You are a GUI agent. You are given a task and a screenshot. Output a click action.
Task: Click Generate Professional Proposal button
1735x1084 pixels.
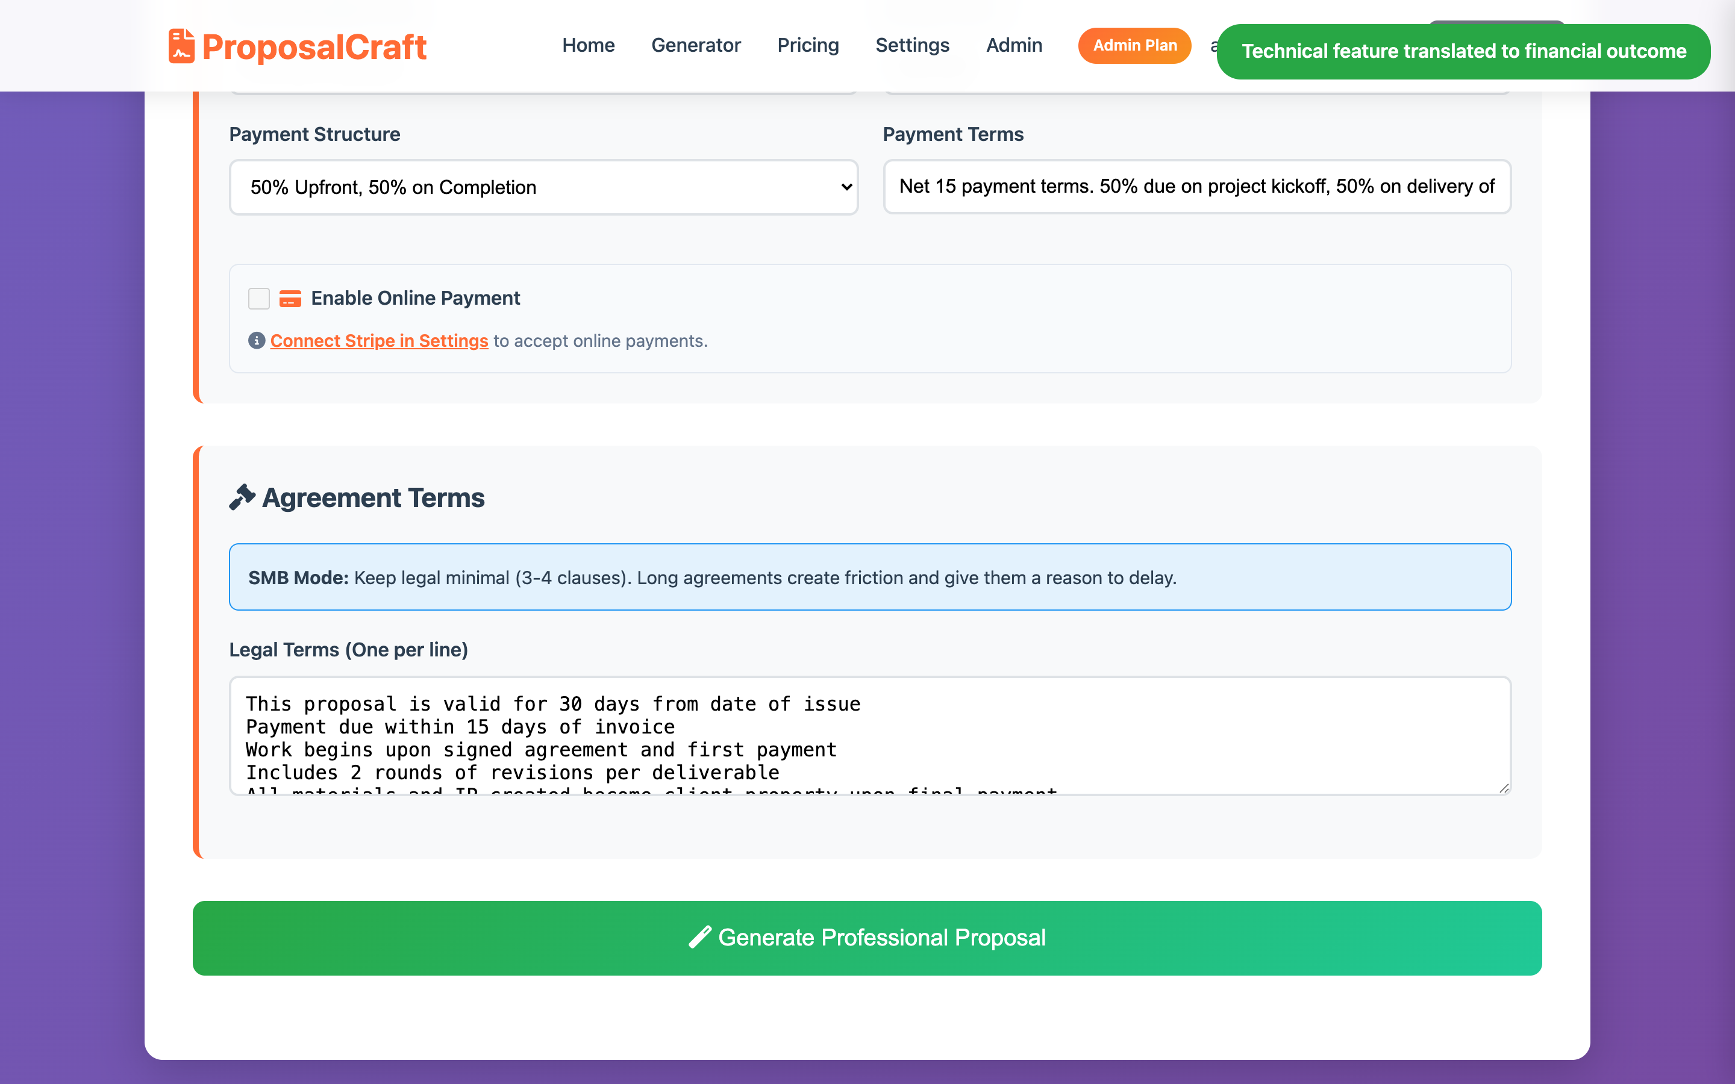click(x=867, y=938)
